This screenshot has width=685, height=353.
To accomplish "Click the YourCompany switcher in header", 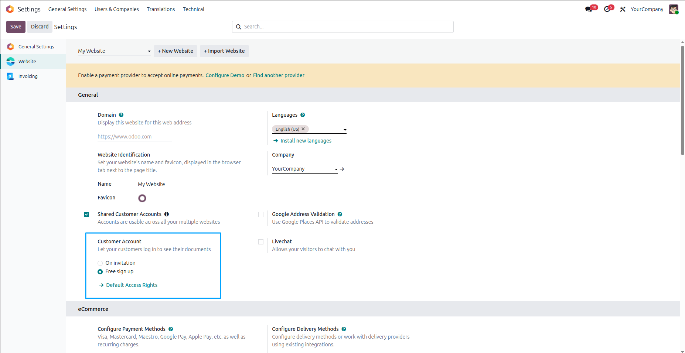I will [647, 9].
